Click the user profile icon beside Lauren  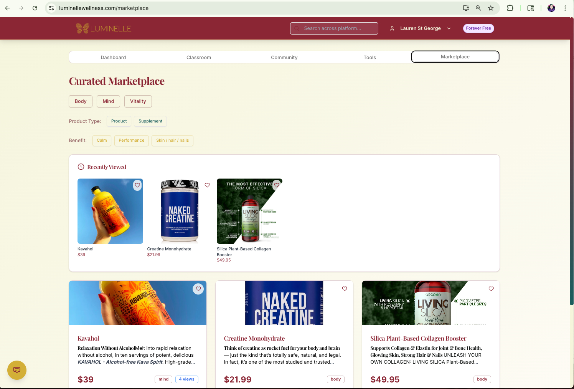(392, 28)
